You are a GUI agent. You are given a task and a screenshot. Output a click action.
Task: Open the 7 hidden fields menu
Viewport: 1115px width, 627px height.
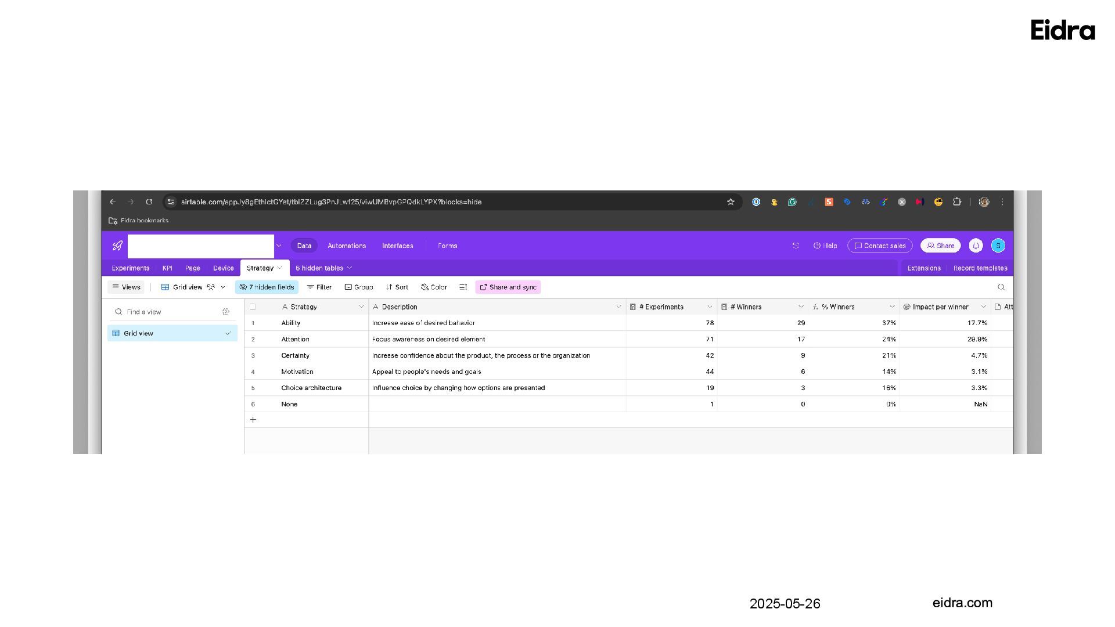click(267, 287)
